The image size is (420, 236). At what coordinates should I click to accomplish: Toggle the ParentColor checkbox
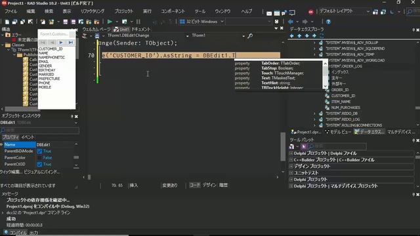click(x=39, y=158)
